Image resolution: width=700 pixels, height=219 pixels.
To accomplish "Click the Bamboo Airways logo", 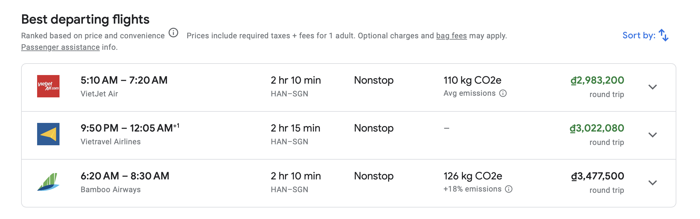I will tap(48, 182).
